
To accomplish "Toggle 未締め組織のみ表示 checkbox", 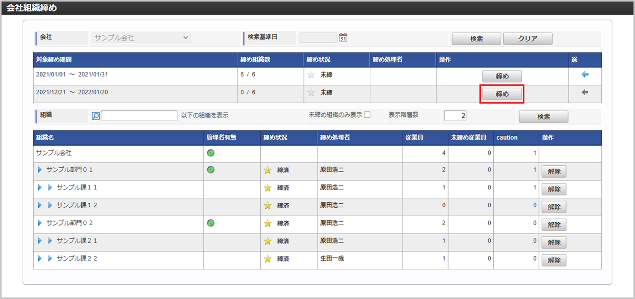I will (367, 115).
